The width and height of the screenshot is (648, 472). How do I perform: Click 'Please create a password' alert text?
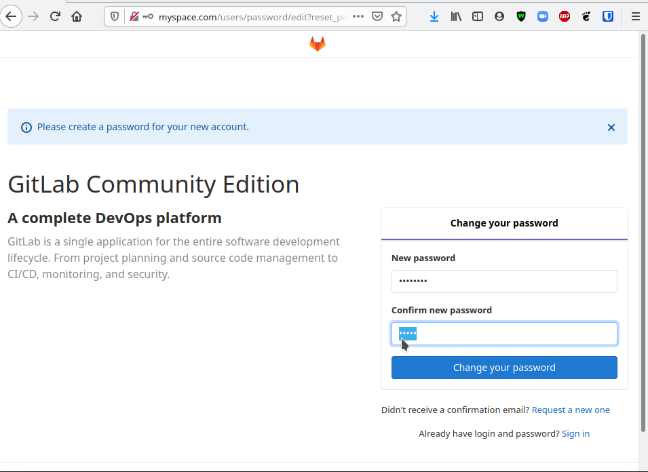(143, 127)
